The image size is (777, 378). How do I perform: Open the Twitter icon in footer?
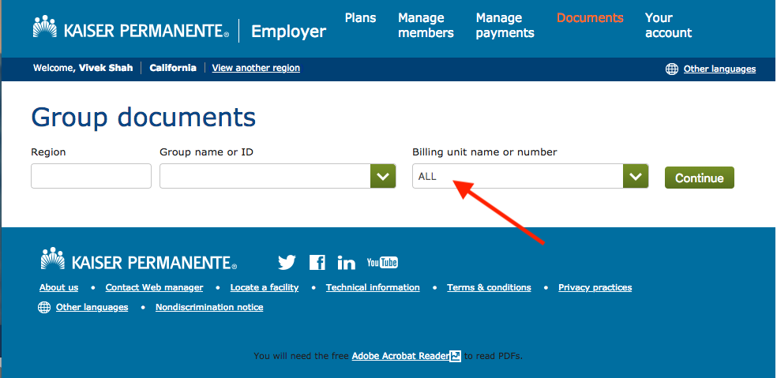tap(287, 262)
